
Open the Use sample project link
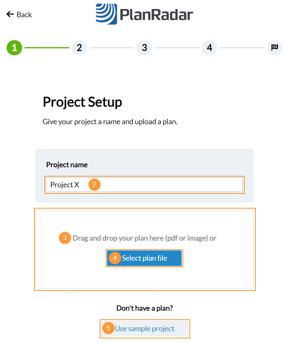[x=145, y=329]
